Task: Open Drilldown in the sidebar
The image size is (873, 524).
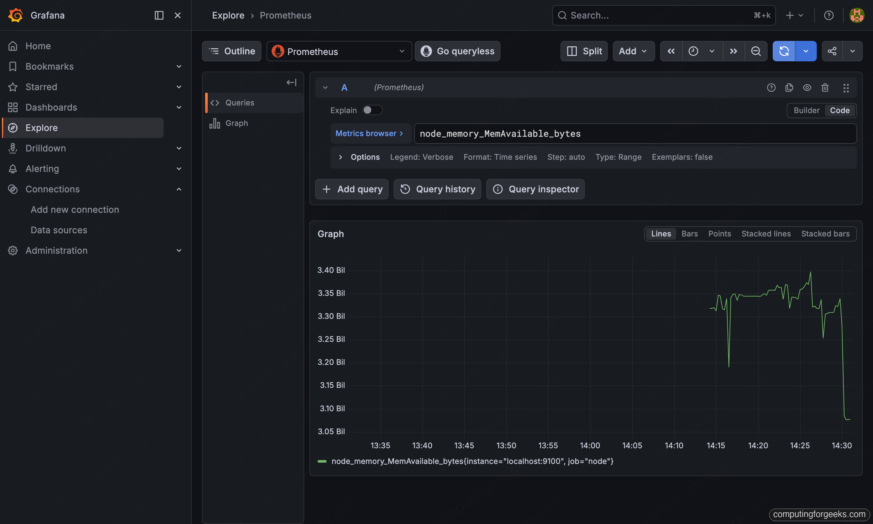Action: coord(46,148)
